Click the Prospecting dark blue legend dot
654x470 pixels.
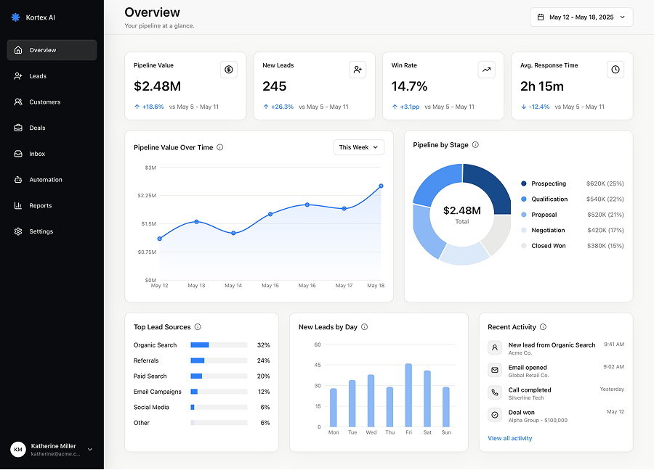pyautogui.click(x=524, y=184)
